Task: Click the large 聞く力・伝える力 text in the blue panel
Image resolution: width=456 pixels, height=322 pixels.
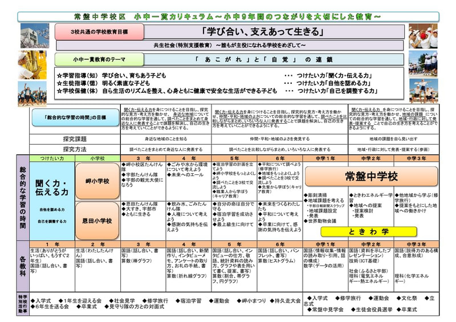Action: click(52, 188)
